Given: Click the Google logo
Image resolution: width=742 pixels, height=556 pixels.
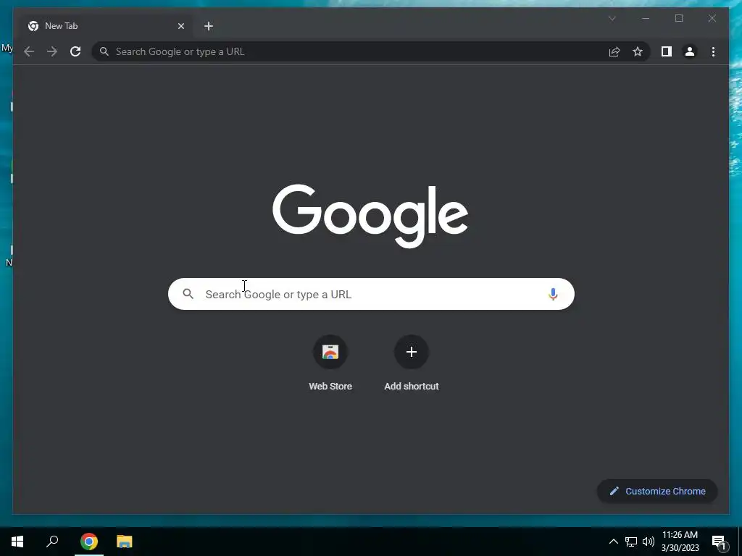Looking at the screenshot, I should 370,216.
